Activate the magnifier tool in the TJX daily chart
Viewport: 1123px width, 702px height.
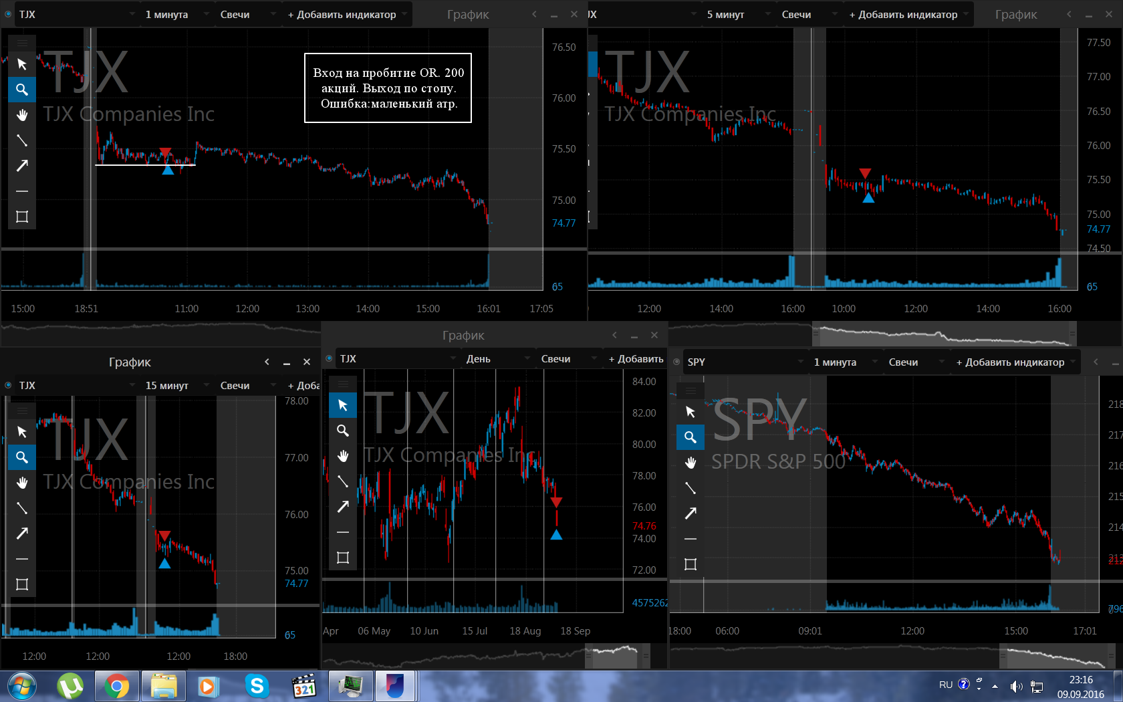[343, 431]
